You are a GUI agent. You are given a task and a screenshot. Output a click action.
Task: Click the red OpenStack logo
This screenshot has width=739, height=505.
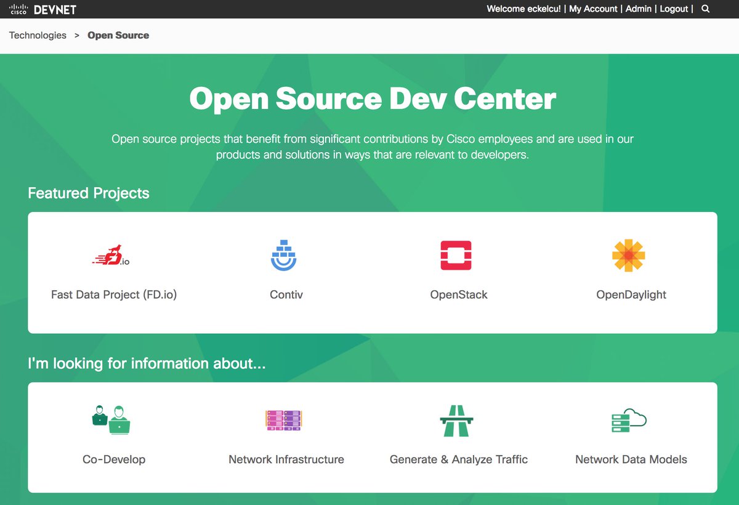456,255
